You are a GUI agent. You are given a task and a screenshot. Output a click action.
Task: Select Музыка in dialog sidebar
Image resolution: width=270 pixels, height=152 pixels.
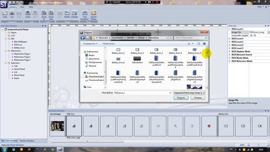[x=91, y=66]
